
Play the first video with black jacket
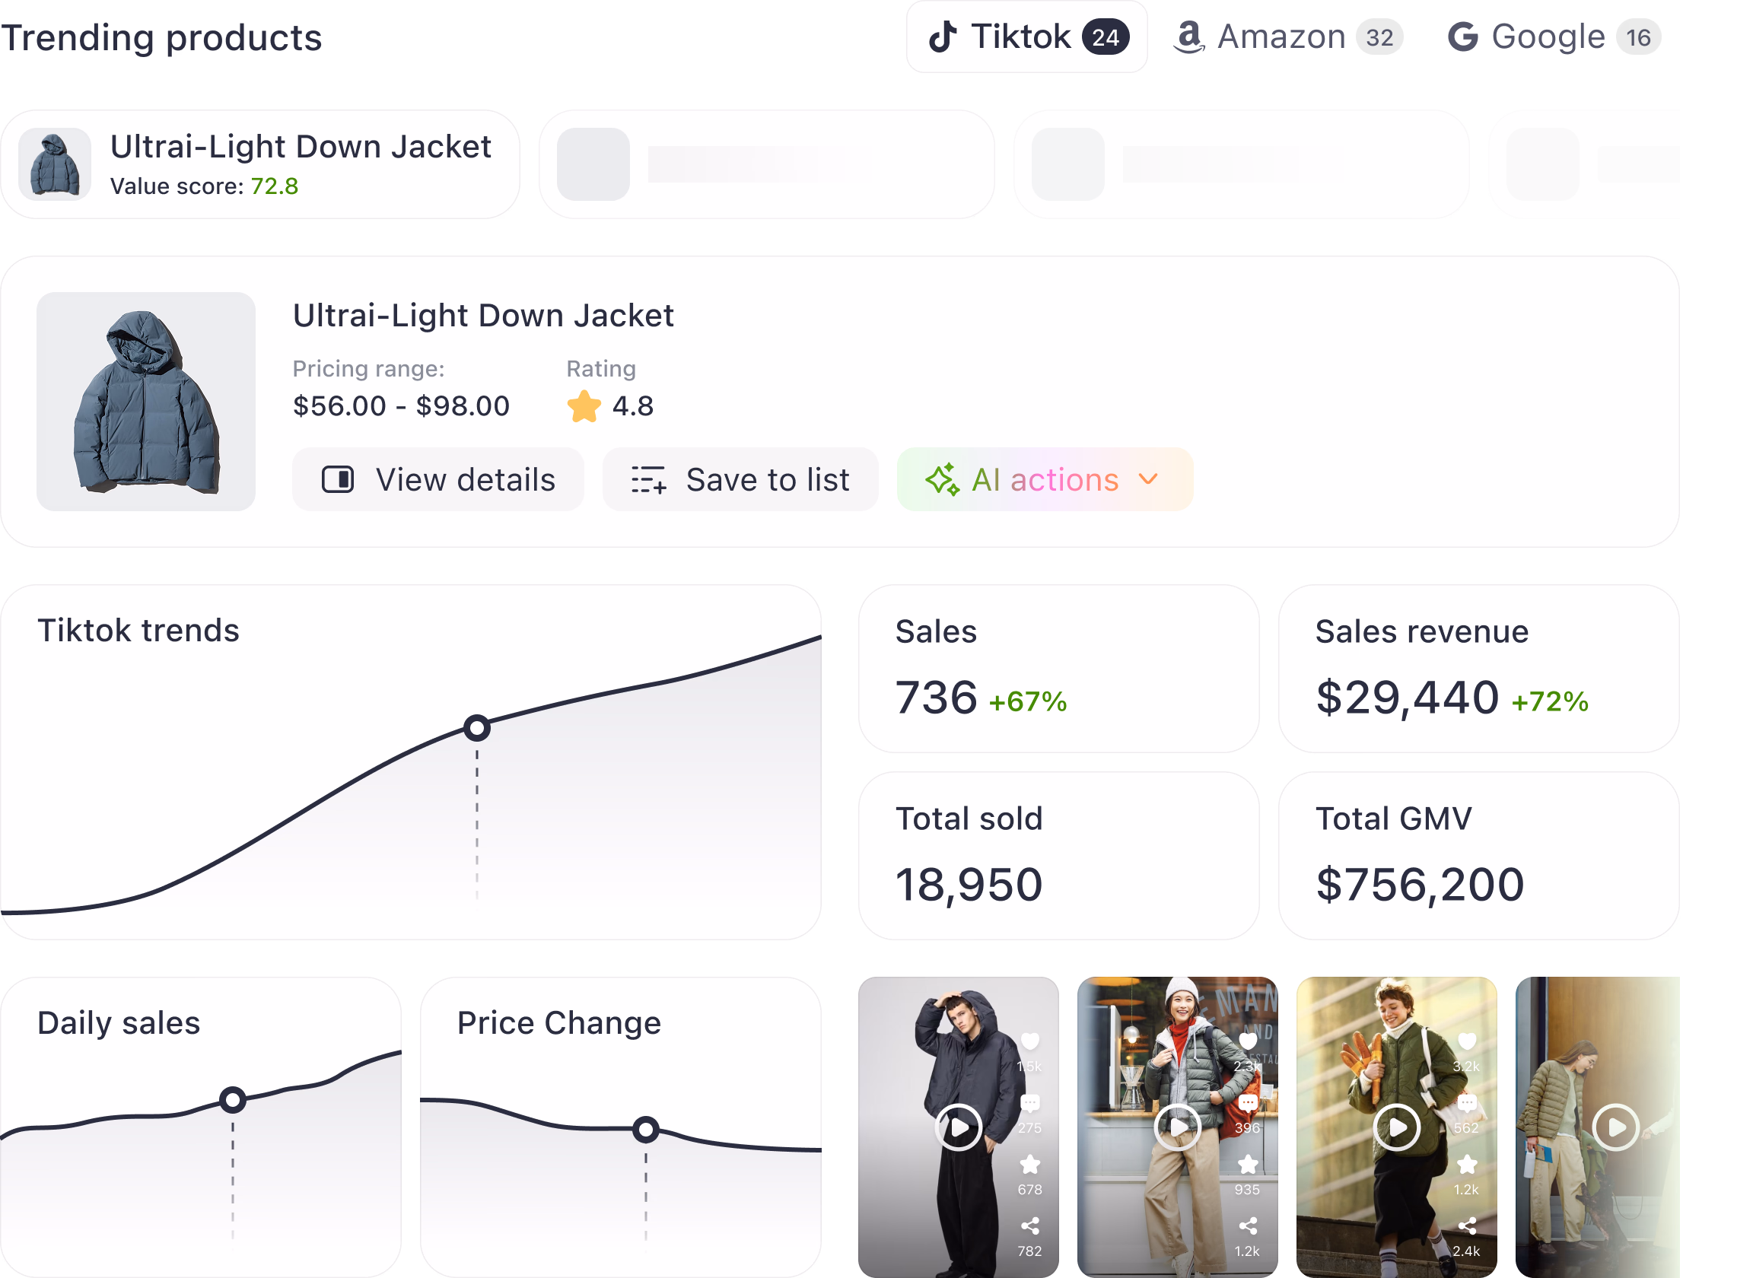coord(959,1127)
